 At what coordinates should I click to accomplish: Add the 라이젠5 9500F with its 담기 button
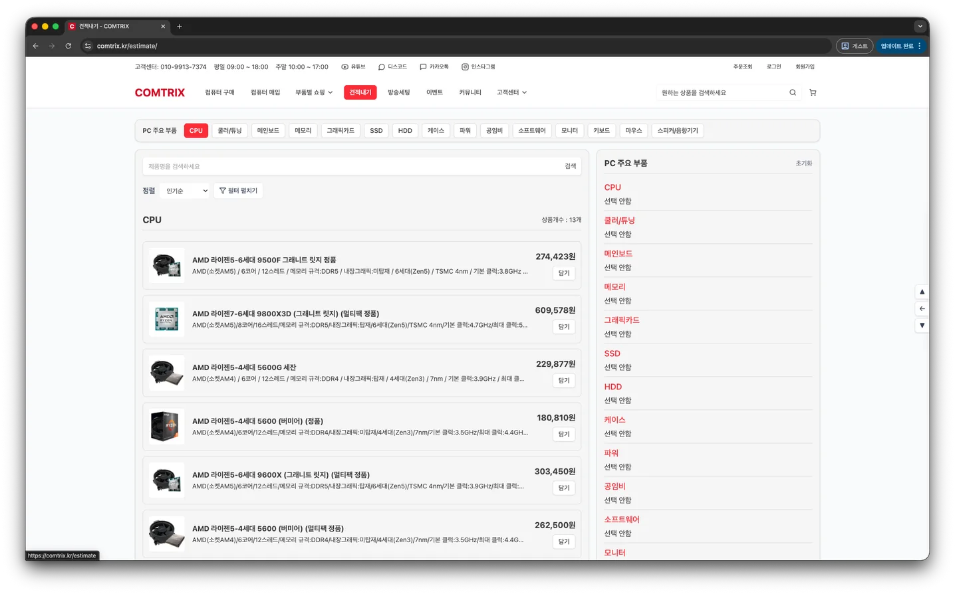pos(564,273)
